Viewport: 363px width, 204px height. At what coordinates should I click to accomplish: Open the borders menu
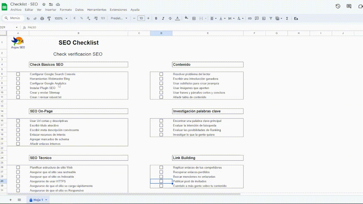coord(194,18)
